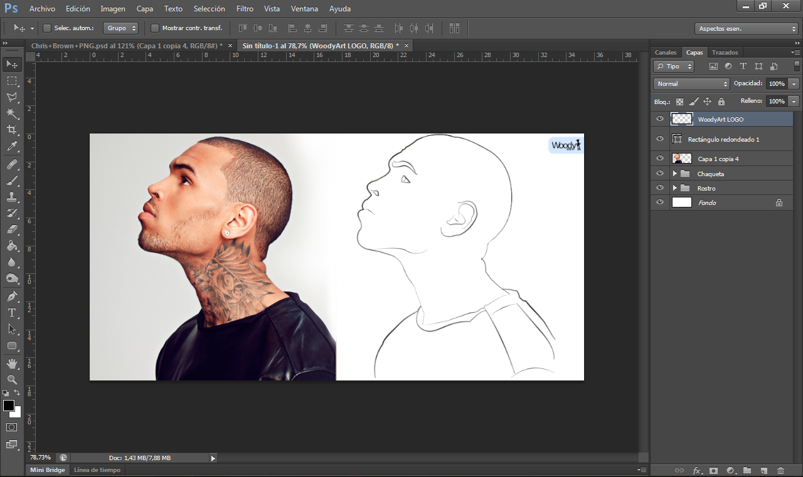
Task: Select the Brush tool
Action: [12, 181]
